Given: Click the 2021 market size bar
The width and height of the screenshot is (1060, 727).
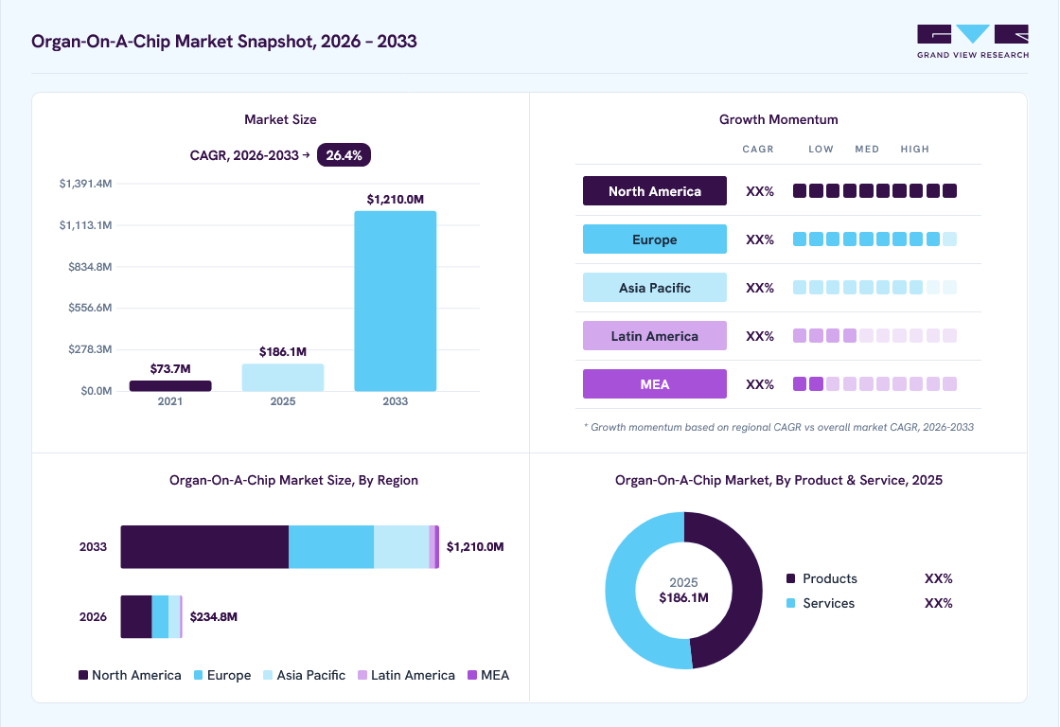Looking at the screenshot, I should 170,385.
